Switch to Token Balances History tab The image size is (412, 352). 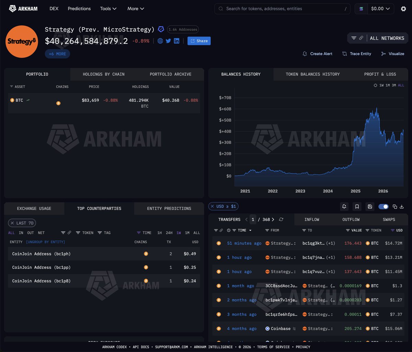coord(313,74)
